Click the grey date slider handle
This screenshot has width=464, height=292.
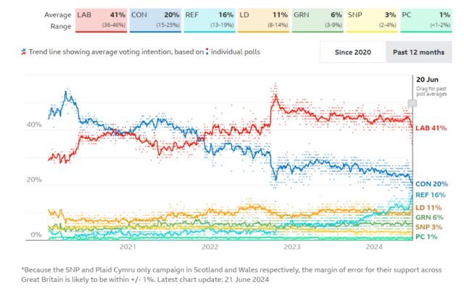(x=412, y=104)
